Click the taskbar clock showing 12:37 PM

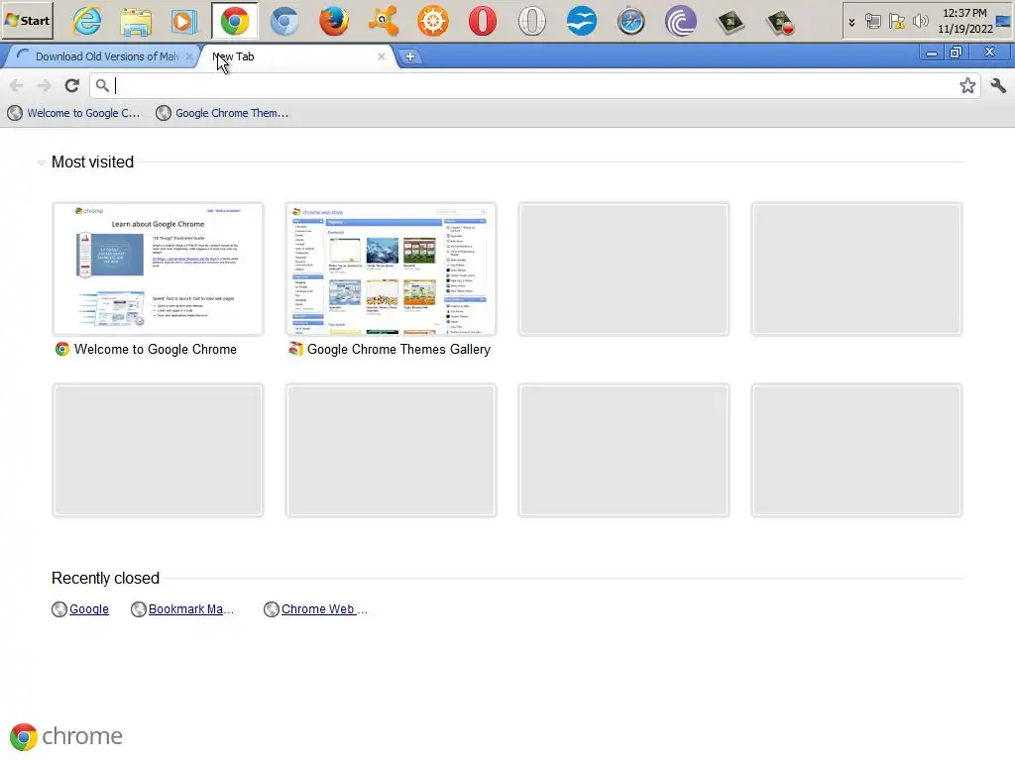(964, 21)
